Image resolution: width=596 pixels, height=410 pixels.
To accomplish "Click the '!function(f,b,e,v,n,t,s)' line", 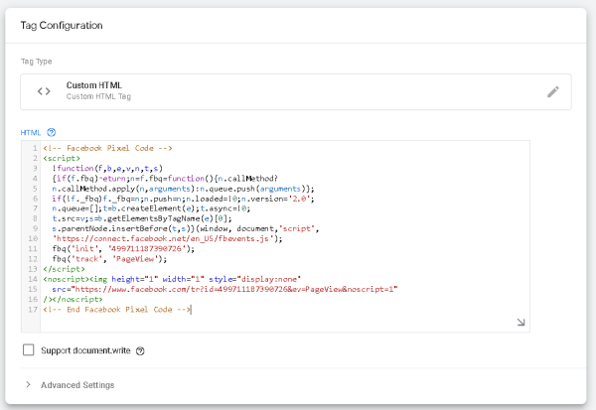I will [107, 169].
